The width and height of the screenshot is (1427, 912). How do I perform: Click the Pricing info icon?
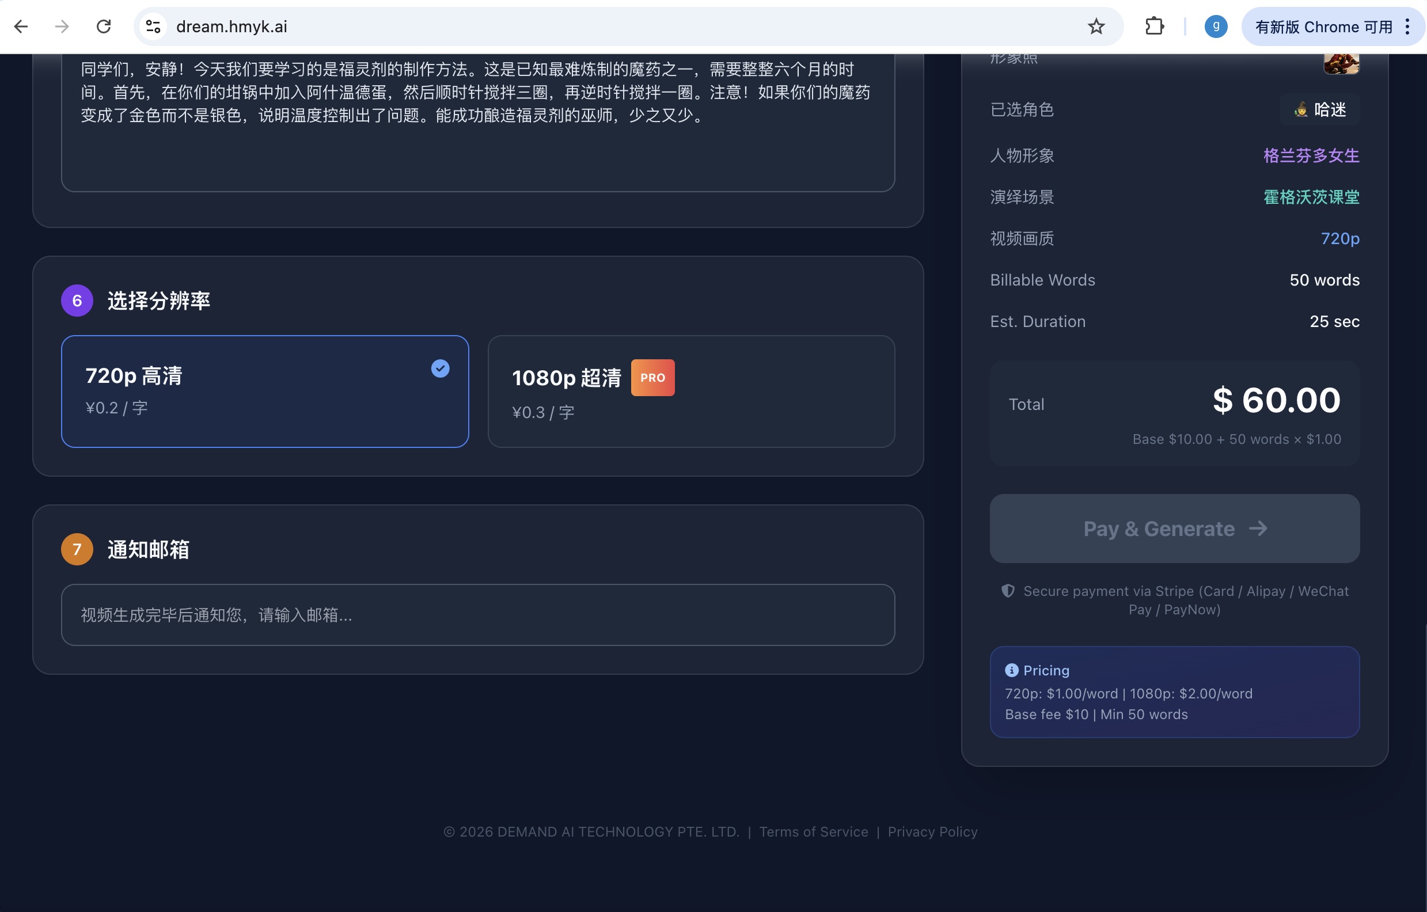tap(1013, 670)
